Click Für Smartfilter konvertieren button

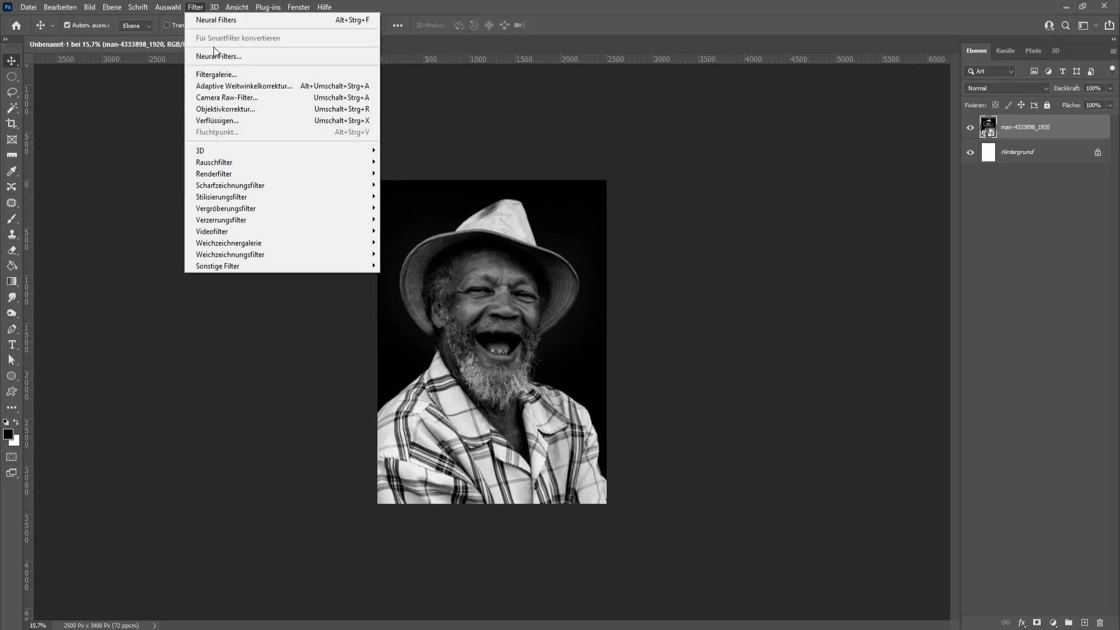pyautogui.click(x=237, y=38)
